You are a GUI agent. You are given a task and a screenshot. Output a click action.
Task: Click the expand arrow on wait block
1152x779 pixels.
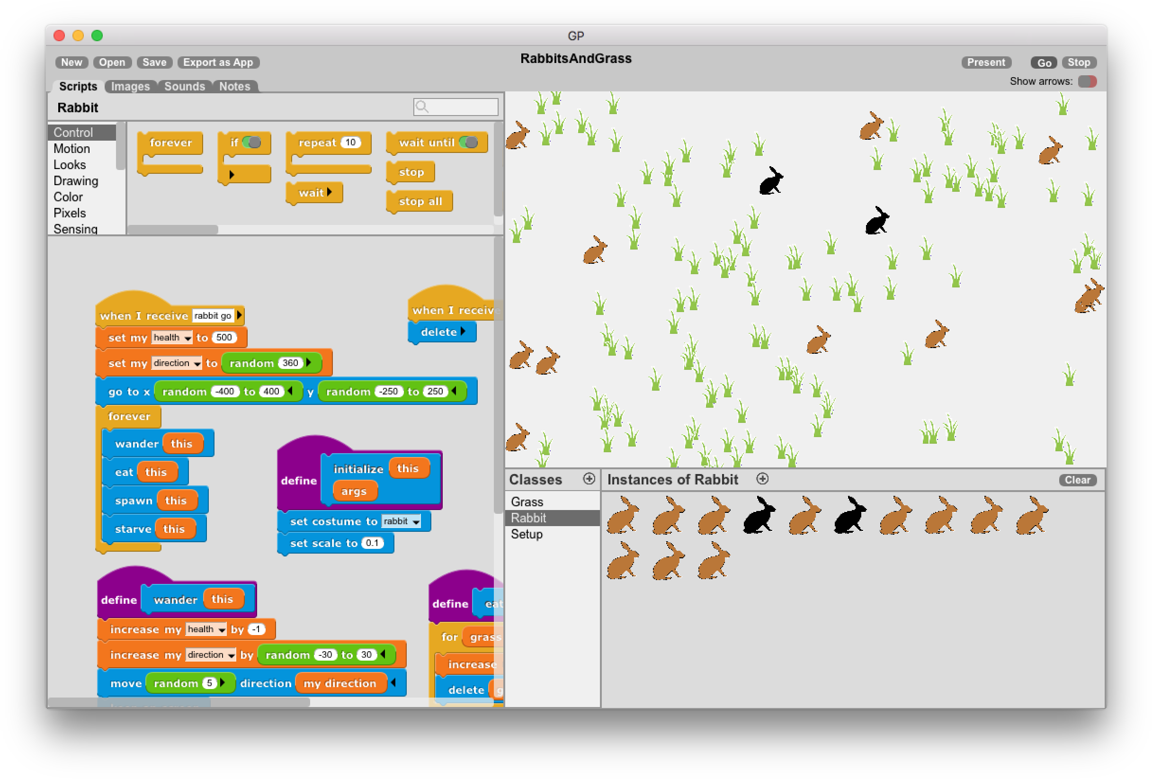[330, 192]
